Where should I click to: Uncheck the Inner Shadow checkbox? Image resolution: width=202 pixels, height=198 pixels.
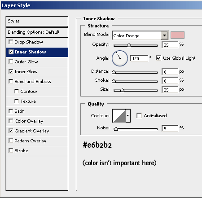(x=11, y=52)
